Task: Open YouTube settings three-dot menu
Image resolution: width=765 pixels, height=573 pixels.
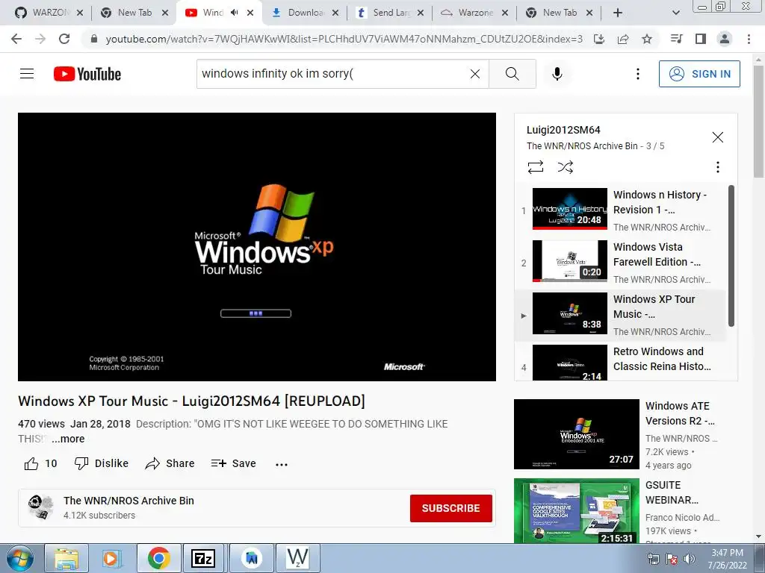Action: click(x=638, y=74)
